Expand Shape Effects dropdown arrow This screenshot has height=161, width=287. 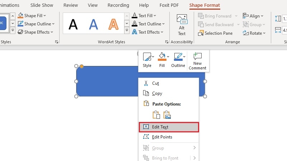(x=52, y=32)
